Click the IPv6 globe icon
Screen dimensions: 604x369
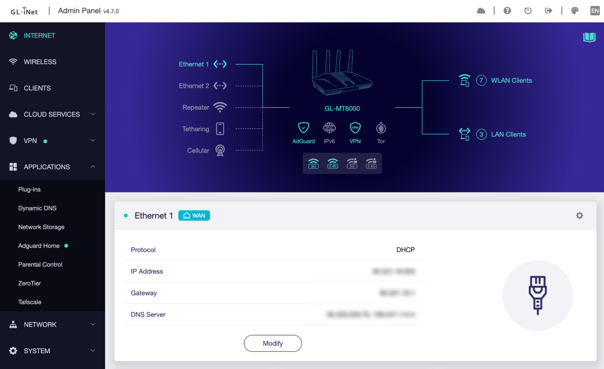(x=329, y=128)
